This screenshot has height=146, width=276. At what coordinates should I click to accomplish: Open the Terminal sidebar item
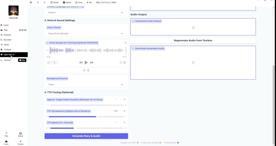(7, 60)
